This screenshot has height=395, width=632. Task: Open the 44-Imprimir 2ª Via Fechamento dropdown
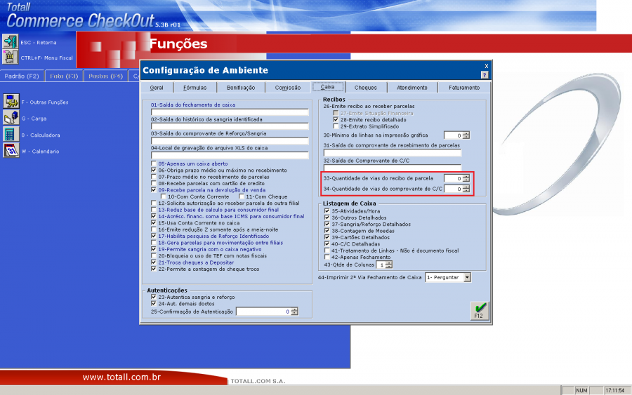click(467, 277)
